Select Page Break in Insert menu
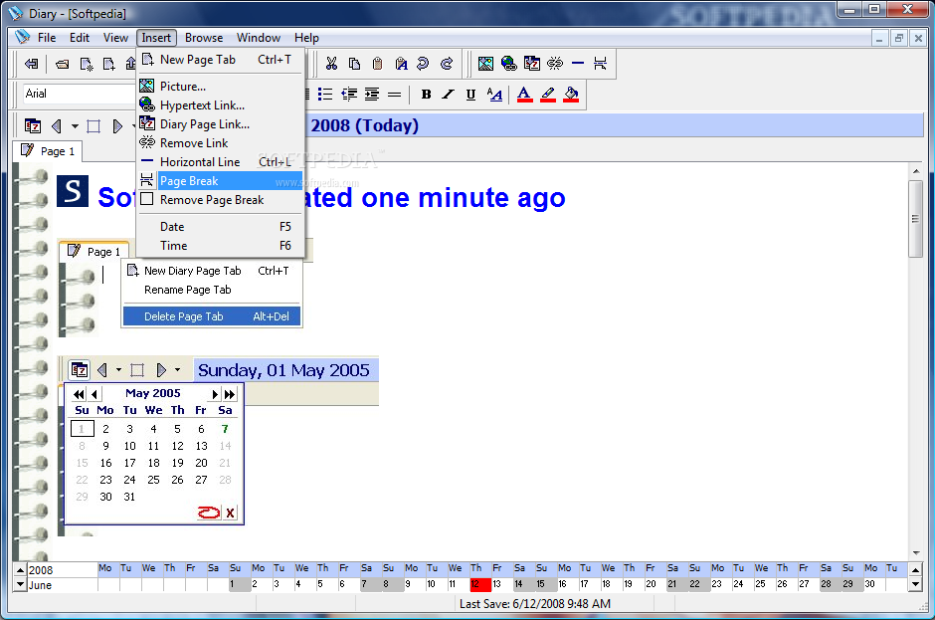The width and height of the screenshot is (935, 620). coord(221,181)
